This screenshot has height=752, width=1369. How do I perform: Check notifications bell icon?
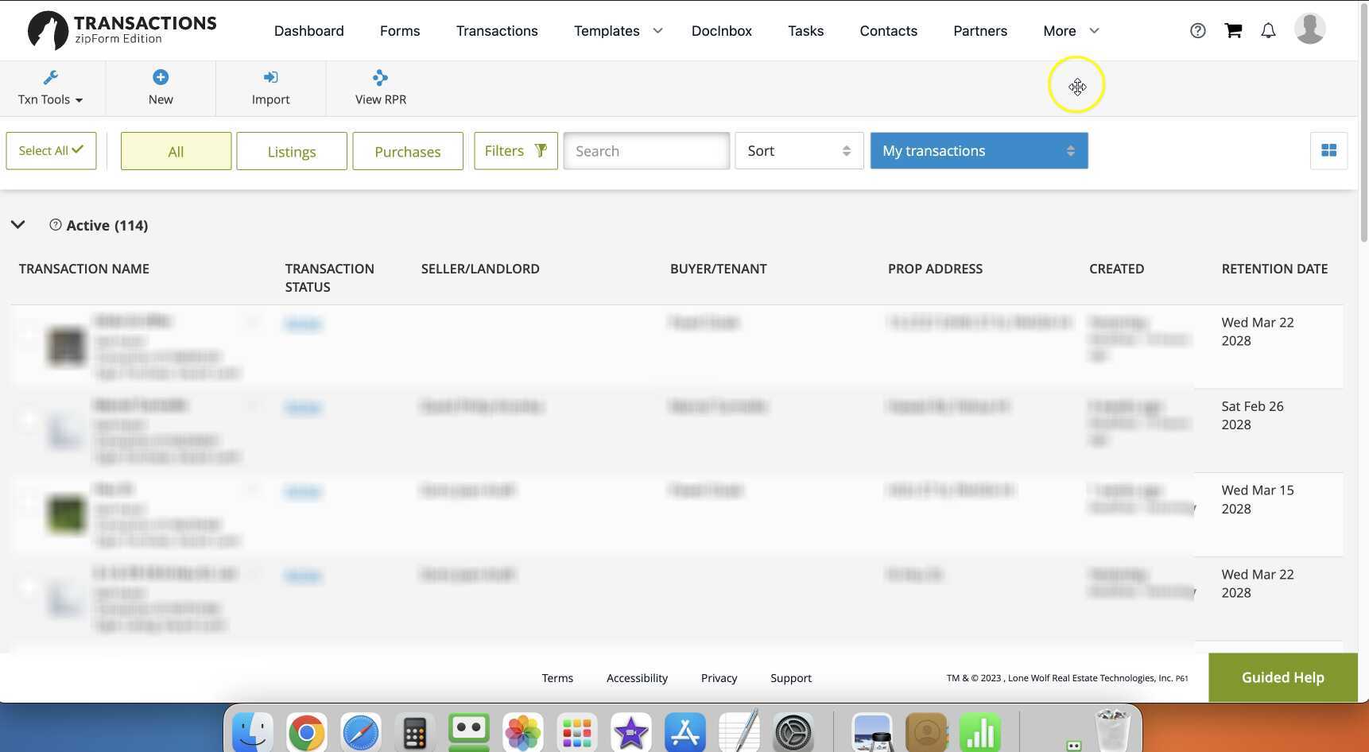point(1268,31)
